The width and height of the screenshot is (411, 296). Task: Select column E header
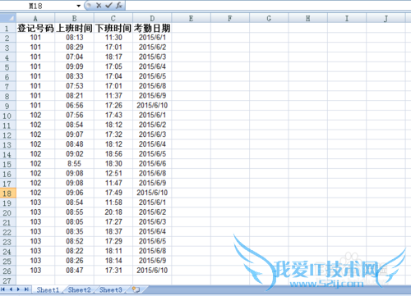(191, 18)
